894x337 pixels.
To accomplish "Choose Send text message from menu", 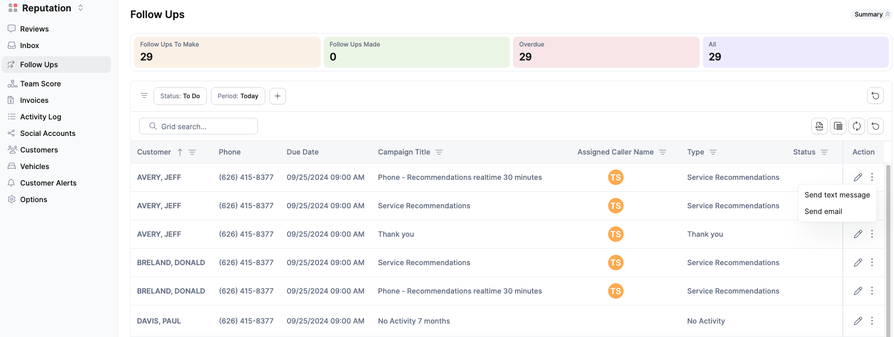I will pyautogui.click(x=837, y=195).
